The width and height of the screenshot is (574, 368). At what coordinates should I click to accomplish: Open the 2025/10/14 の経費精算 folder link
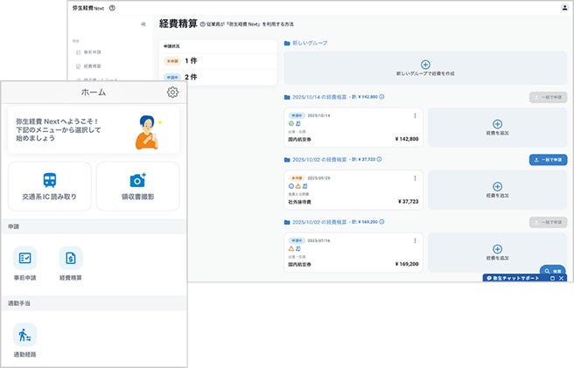pyautogui.click(x=319, y=97)
